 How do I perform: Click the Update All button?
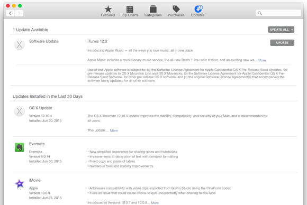279,30
